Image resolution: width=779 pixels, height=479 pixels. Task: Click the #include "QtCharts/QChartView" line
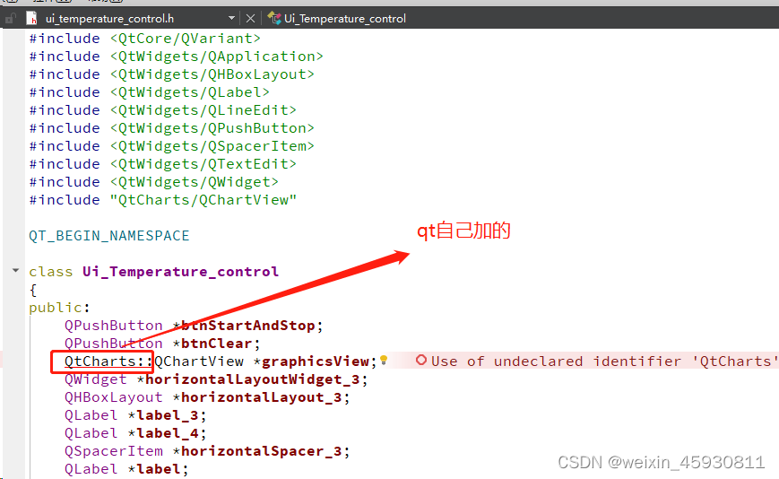(162, 200)
